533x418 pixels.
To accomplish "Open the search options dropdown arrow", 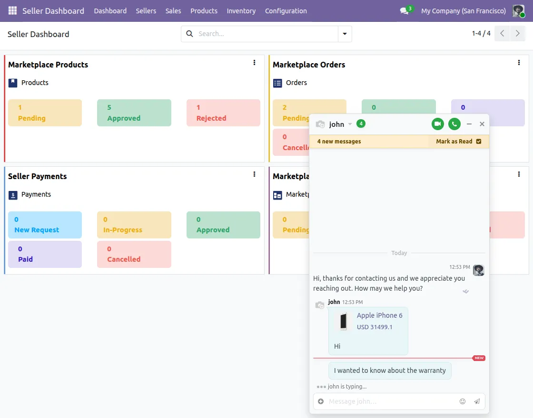I will click(x=345, y=34).
